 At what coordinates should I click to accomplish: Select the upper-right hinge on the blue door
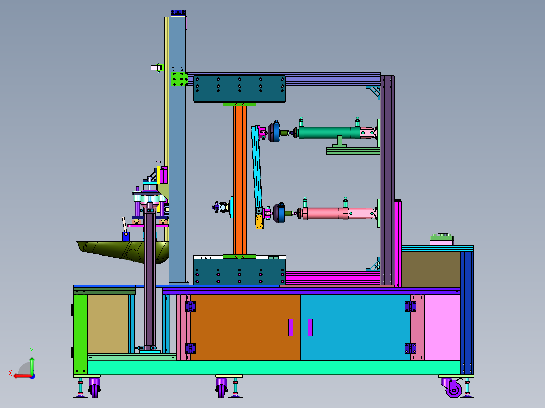(x=410, y=307)
